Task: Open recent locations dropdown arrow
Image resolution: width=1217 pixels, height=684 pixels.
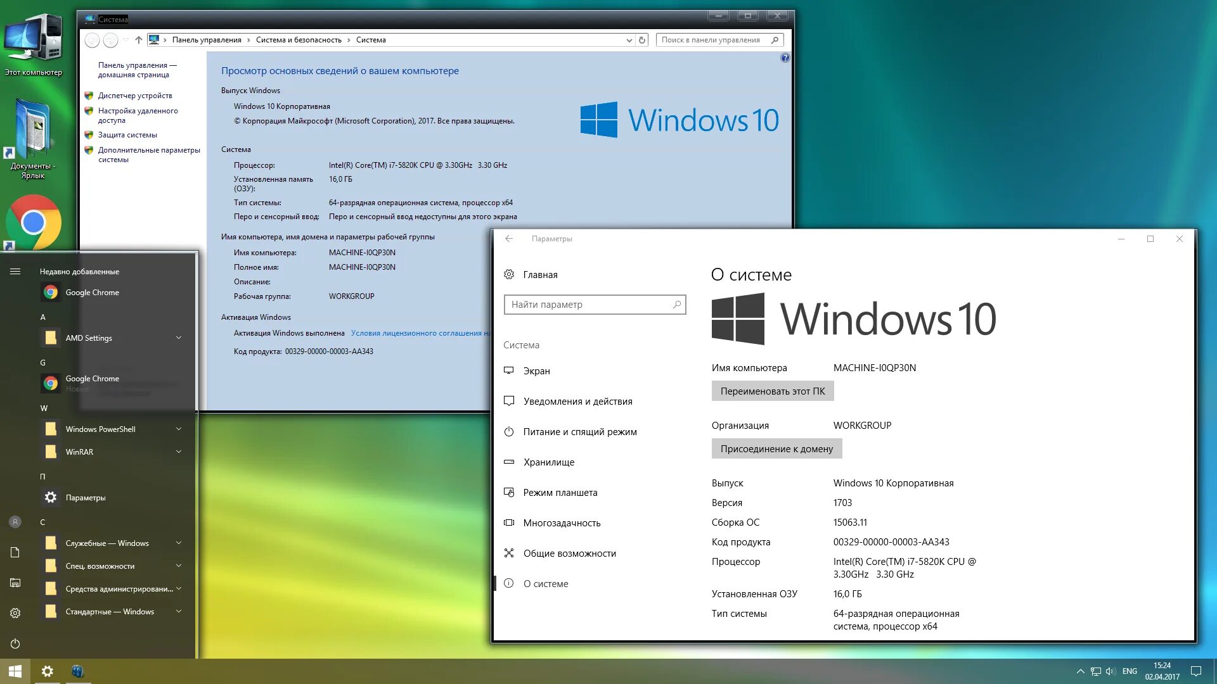Action: [x=126, y=40]
